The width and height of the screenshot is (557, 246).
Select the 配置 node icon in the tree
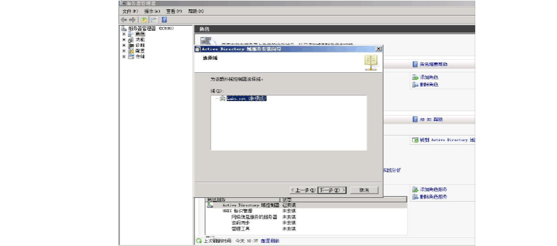pos(131,51)
